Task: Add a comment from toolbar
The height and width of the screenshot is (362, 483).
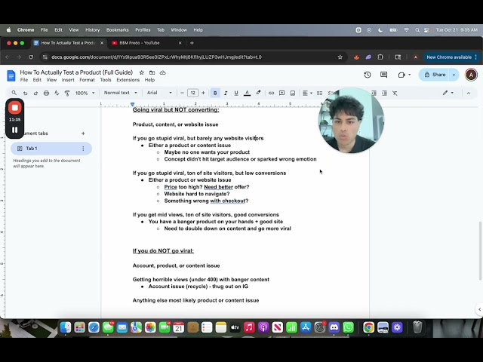Action: [281, 93]
